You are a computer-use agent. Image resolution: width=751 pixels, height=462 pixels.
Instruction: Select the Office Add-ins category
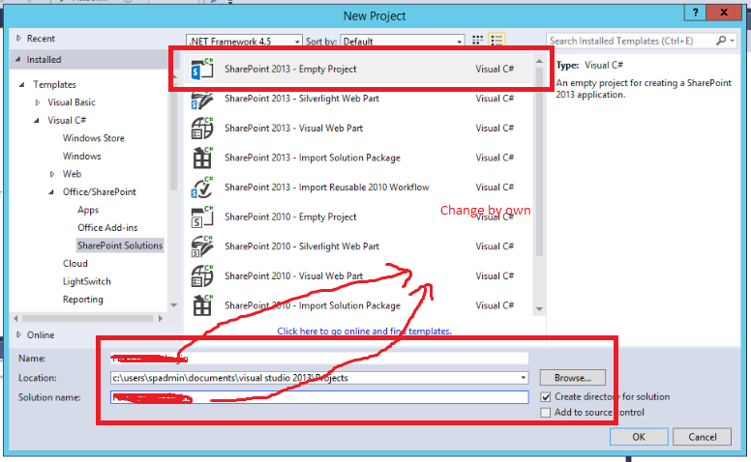[107, 228]
